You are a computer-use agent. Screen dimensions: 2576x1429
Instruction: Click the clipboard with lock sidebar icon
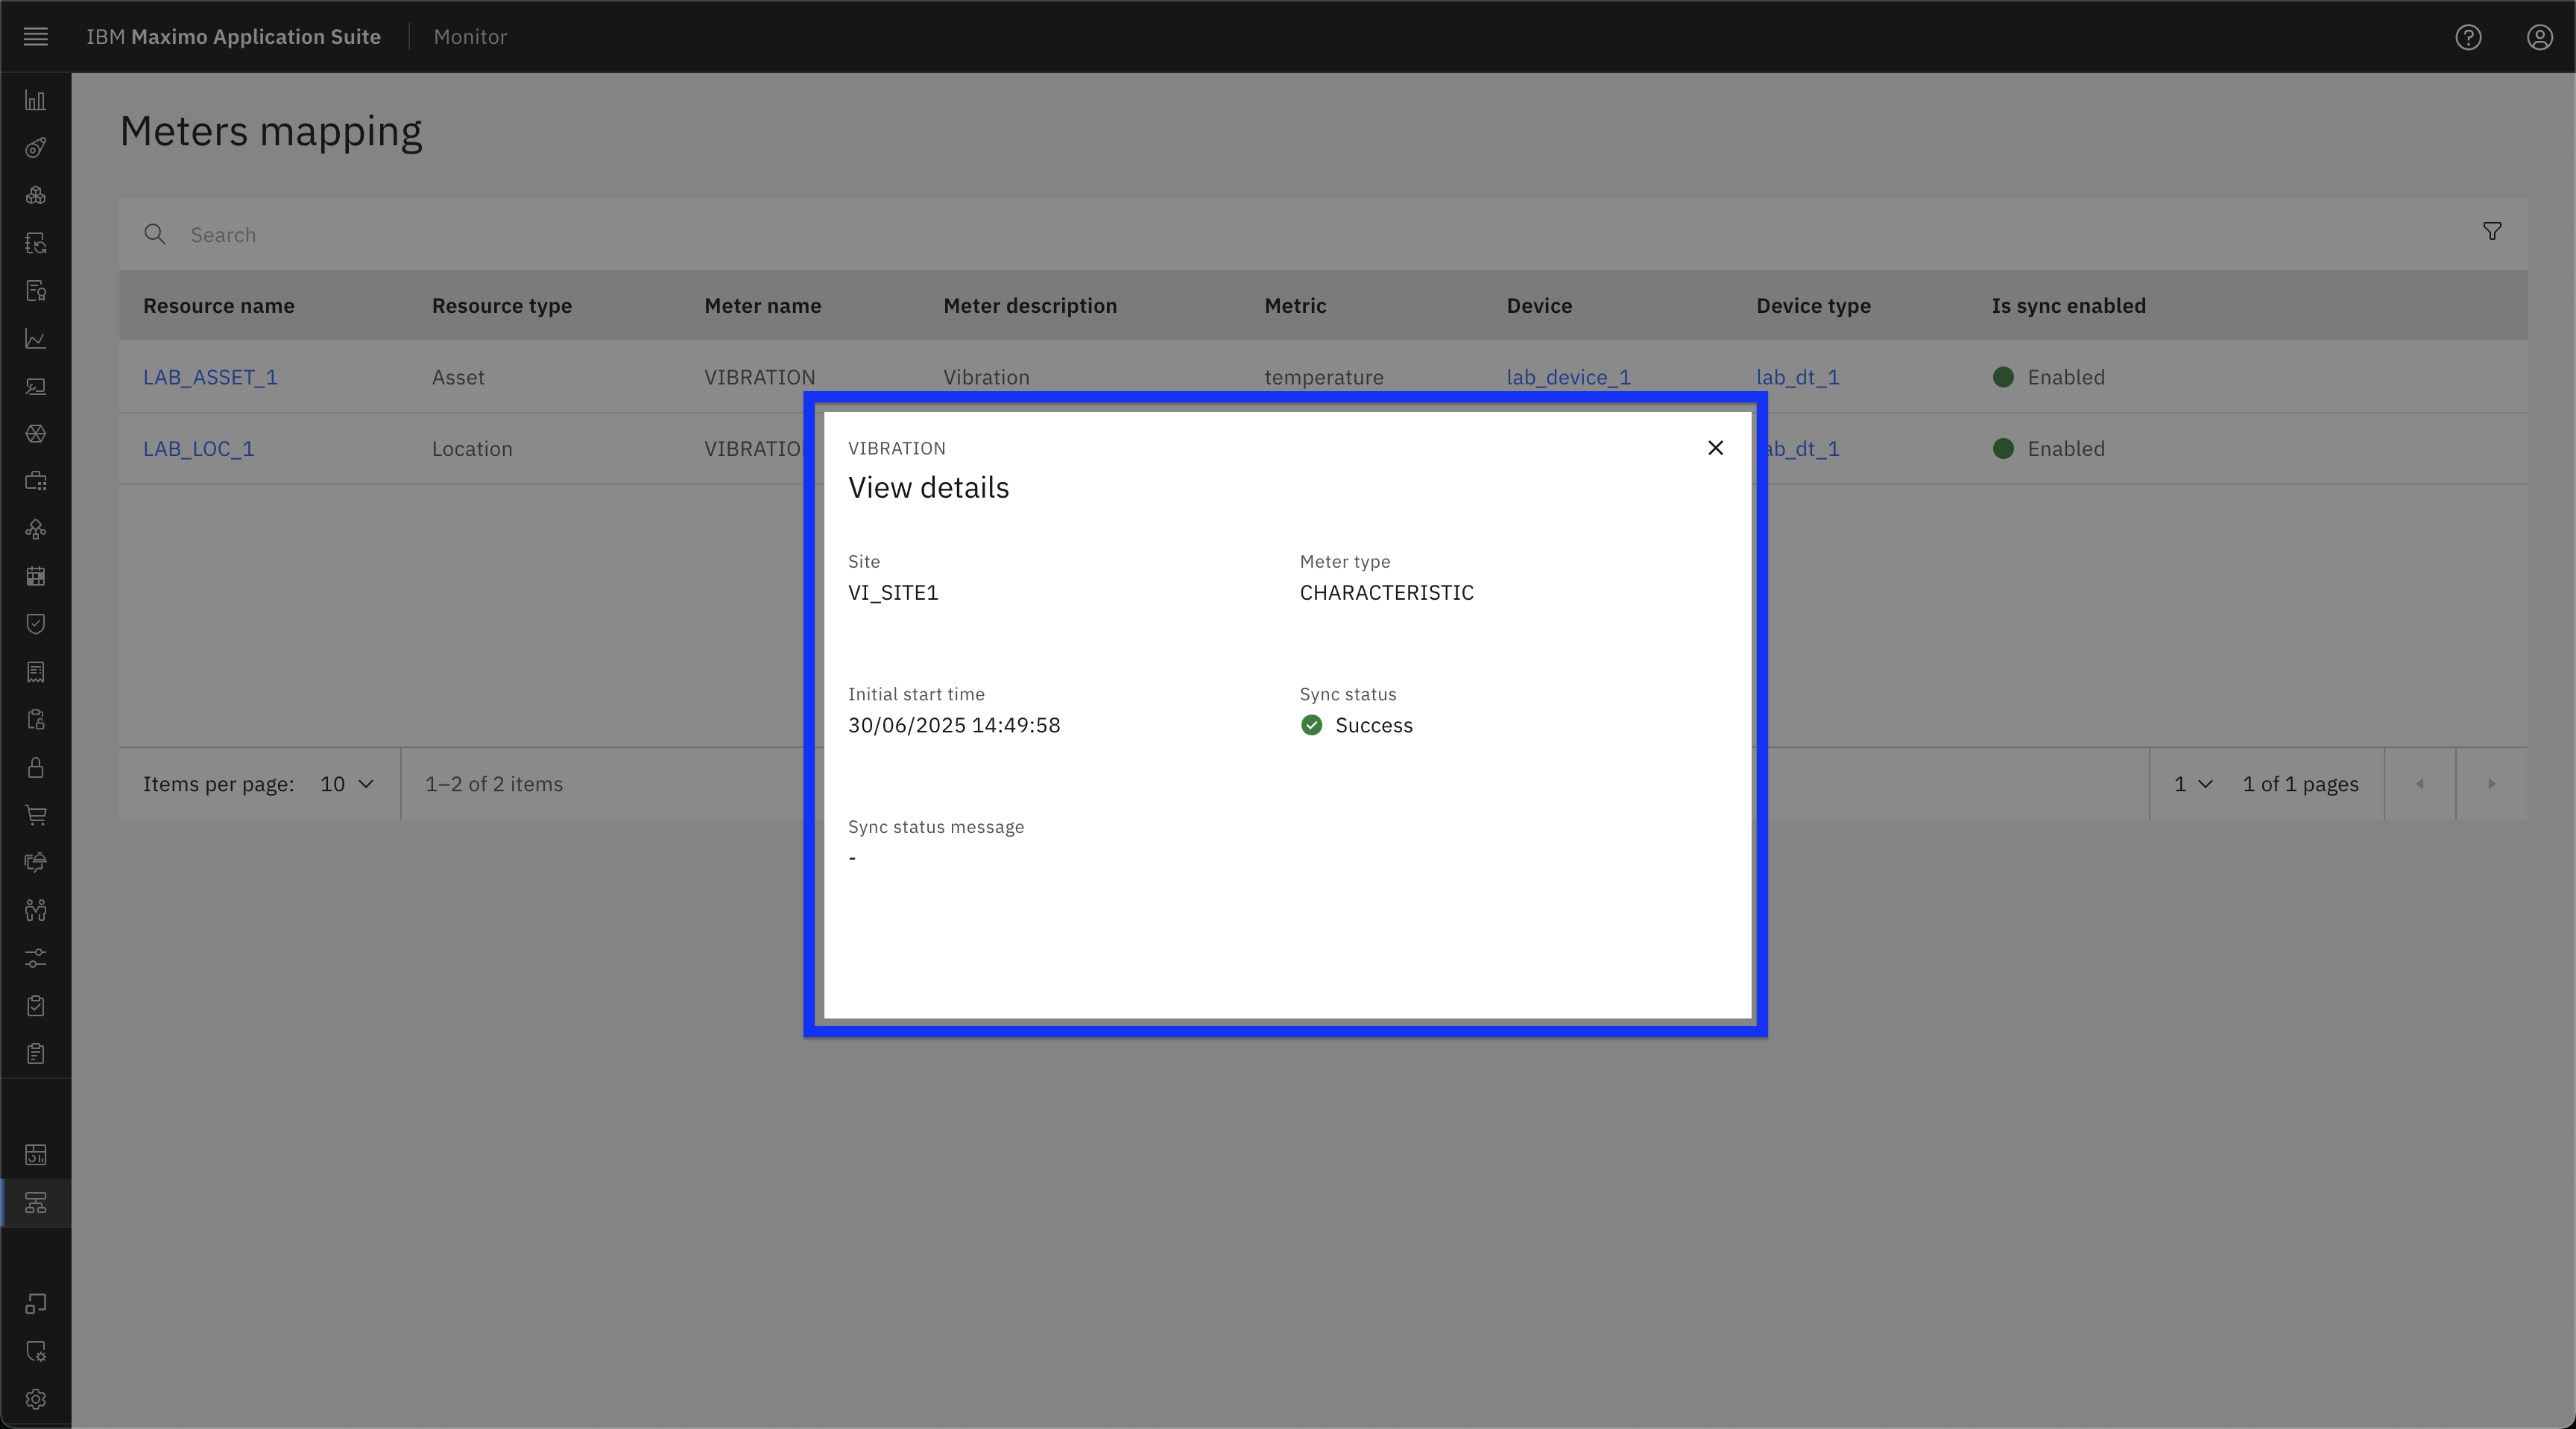click(36, 720)
